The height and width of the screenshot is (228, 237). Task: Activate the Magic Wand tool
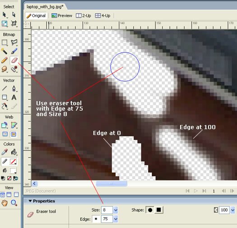[x=5, y=51]
